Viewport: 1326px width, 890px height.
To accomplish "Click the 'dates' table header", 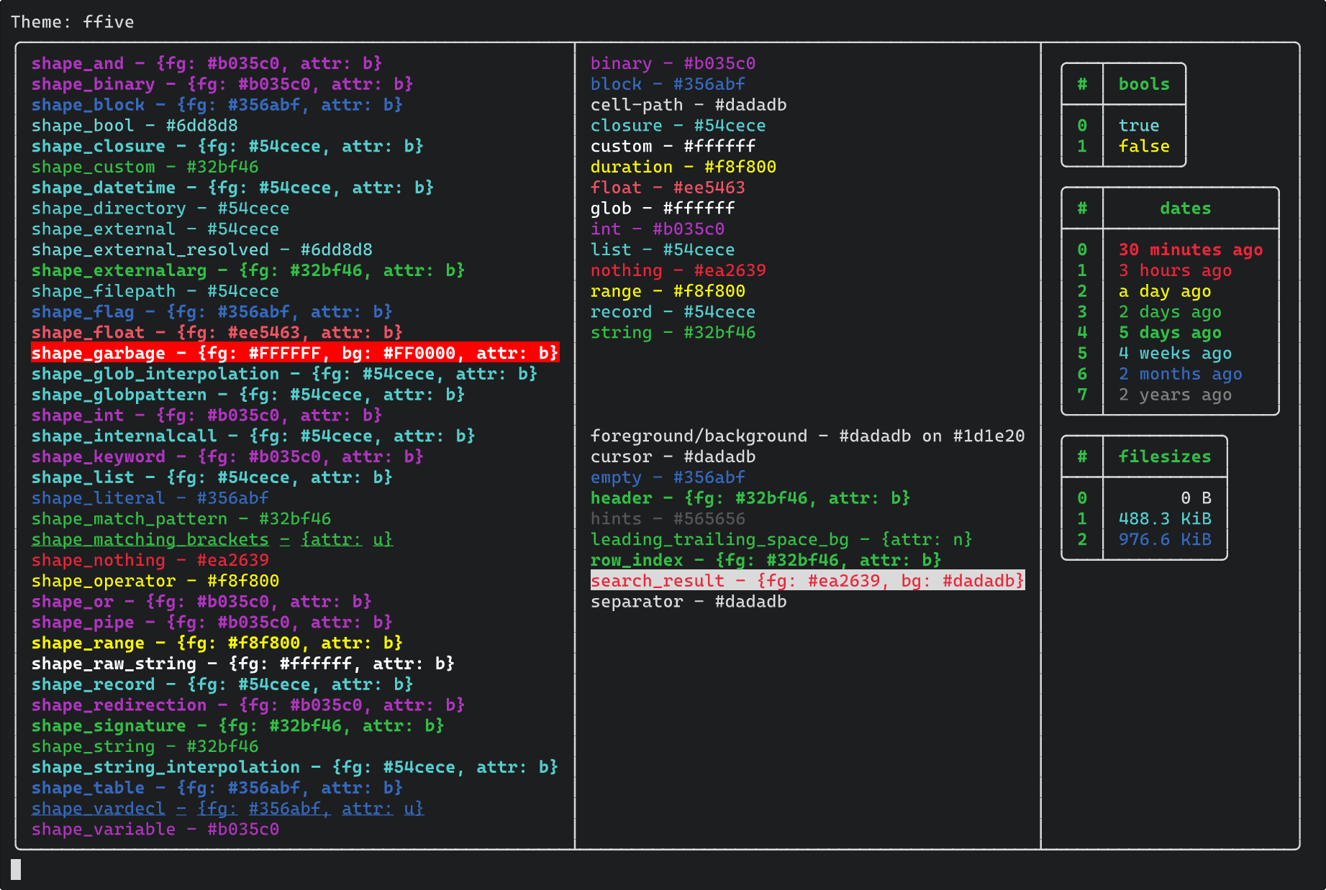I will point(1185,208).
